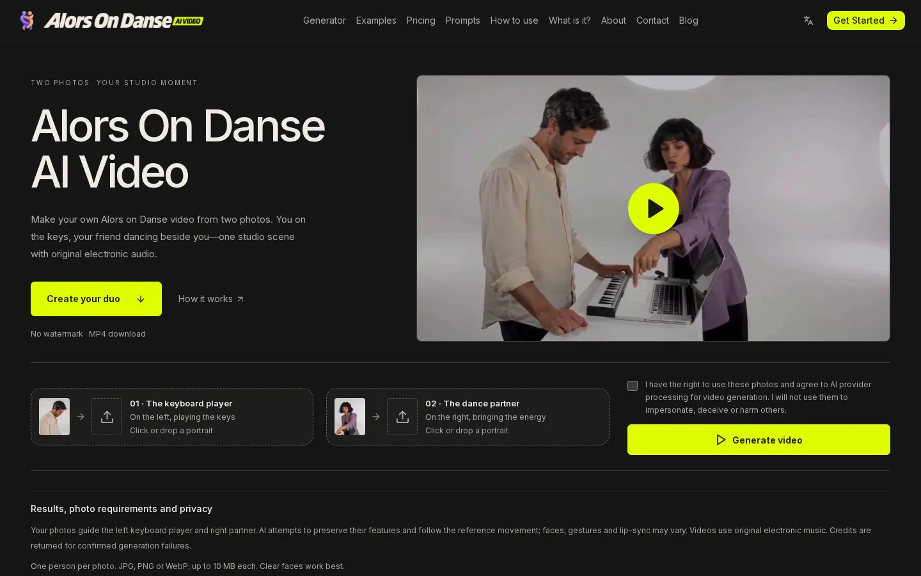Go to the Contact page

pos(652,20)
